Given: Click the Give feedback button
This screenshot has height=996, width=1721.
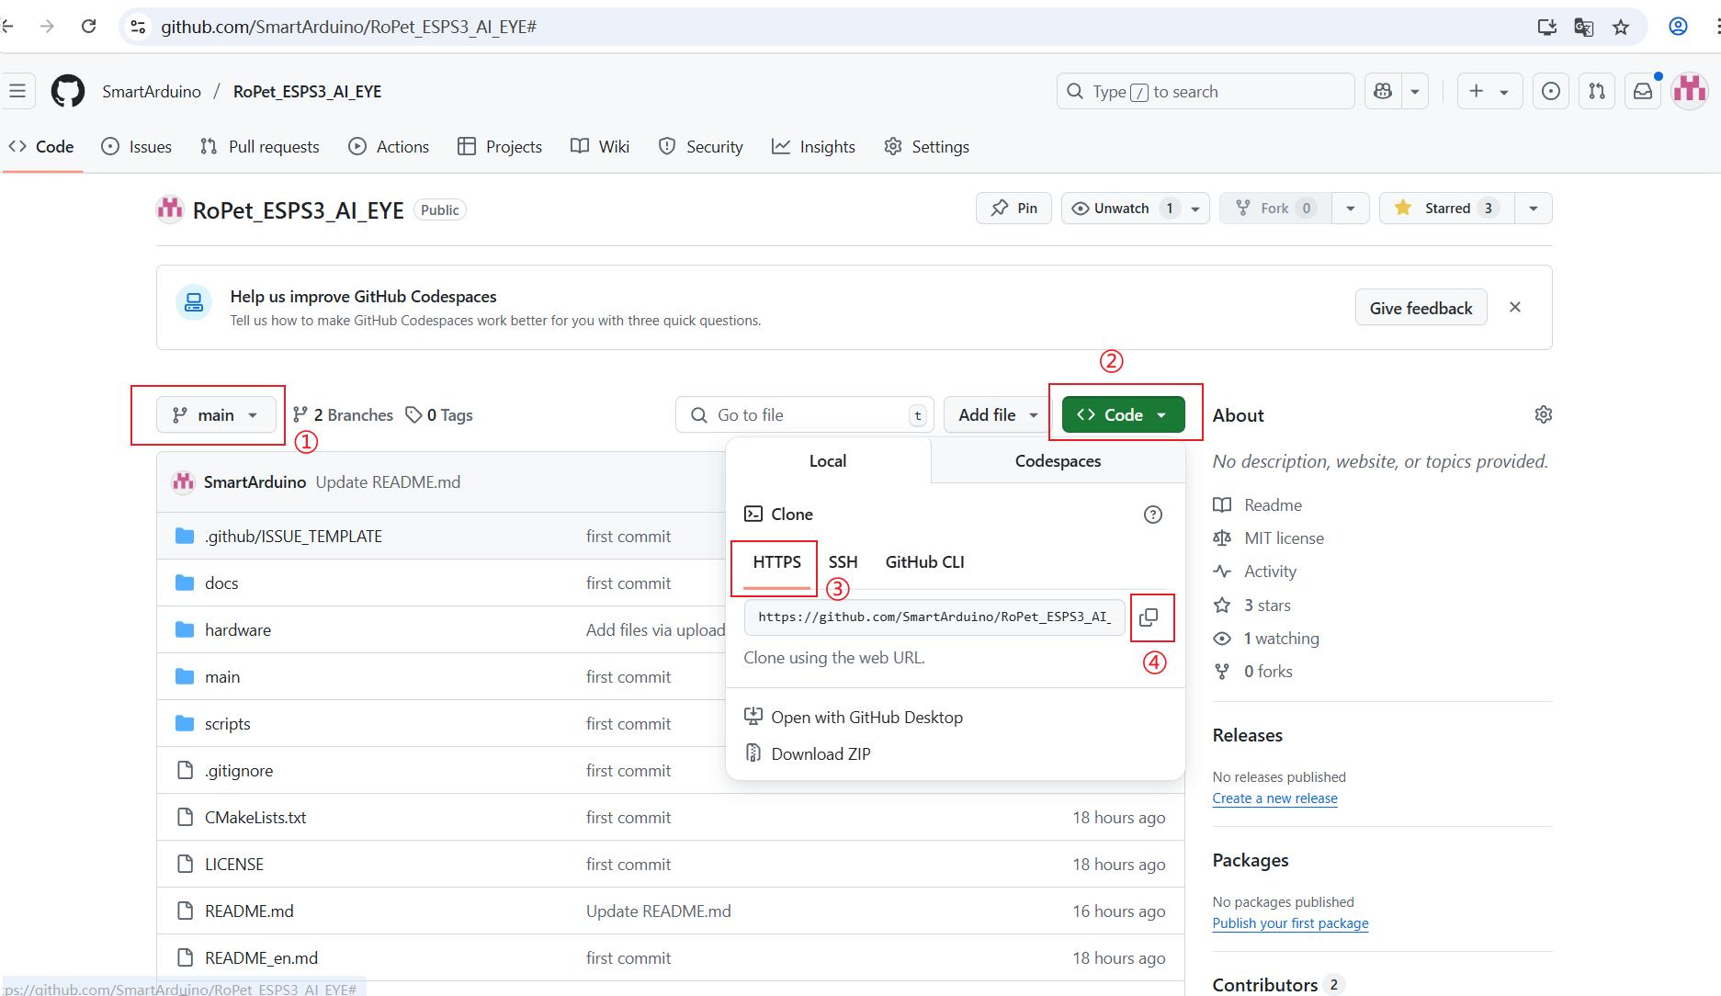Looking at the screenshot, I should point(1421,308).
